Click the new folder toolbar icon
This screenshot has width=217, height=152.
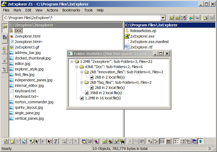point(12,142)
